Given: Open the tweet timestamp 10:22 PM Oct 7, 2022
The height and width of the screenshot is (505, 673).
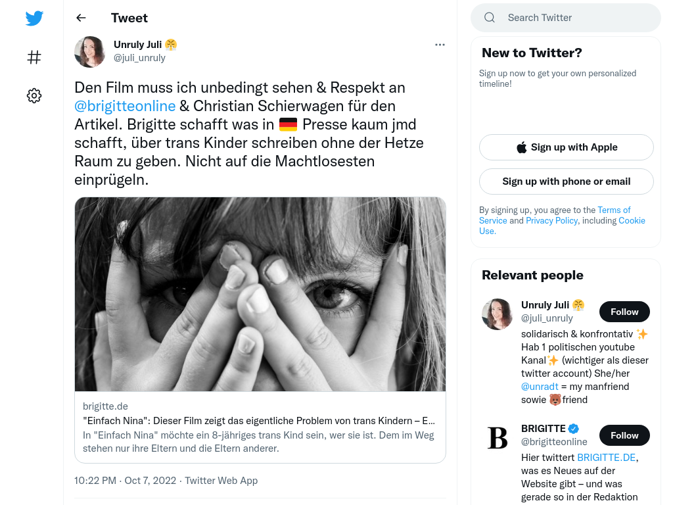Looking at the screenshot, I should click(125, 481).
